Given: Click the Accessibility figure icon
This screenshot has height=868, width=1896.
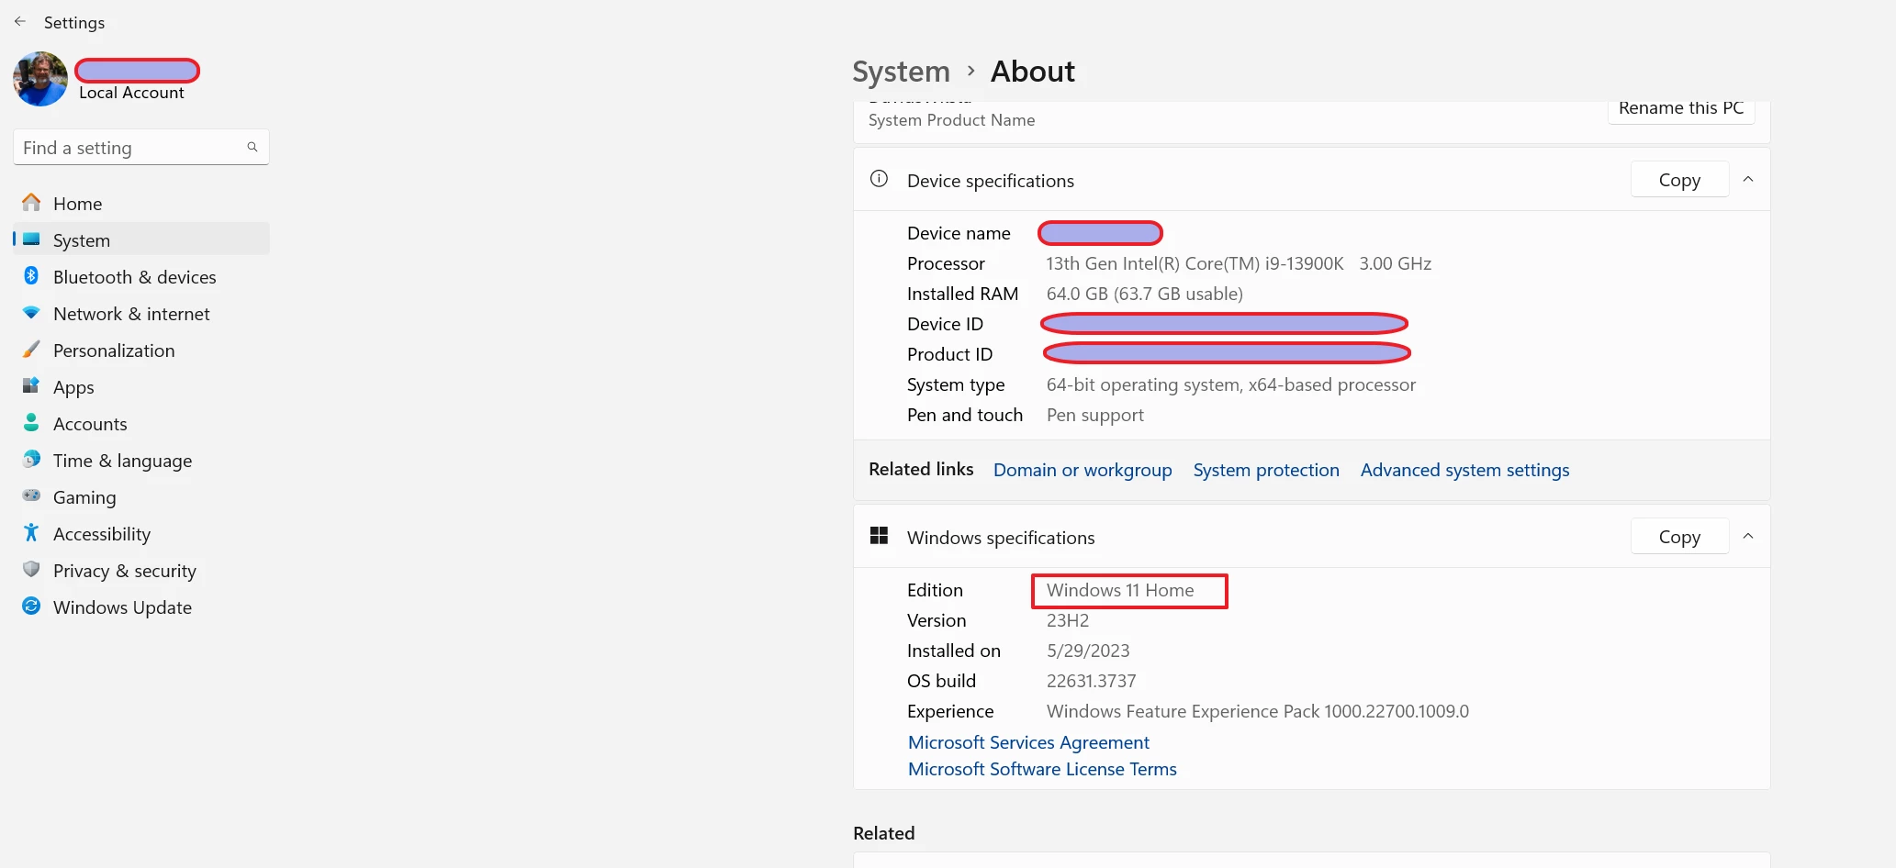Looking at the screenshot, I should (31, 532).
